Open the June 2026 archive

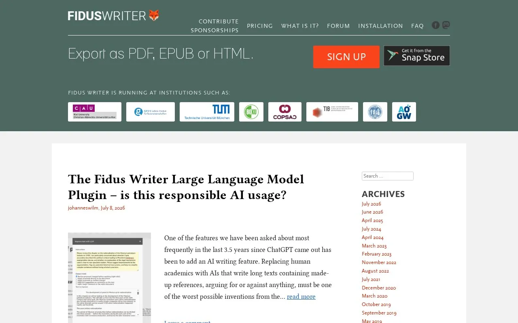(x=372, y=212)
